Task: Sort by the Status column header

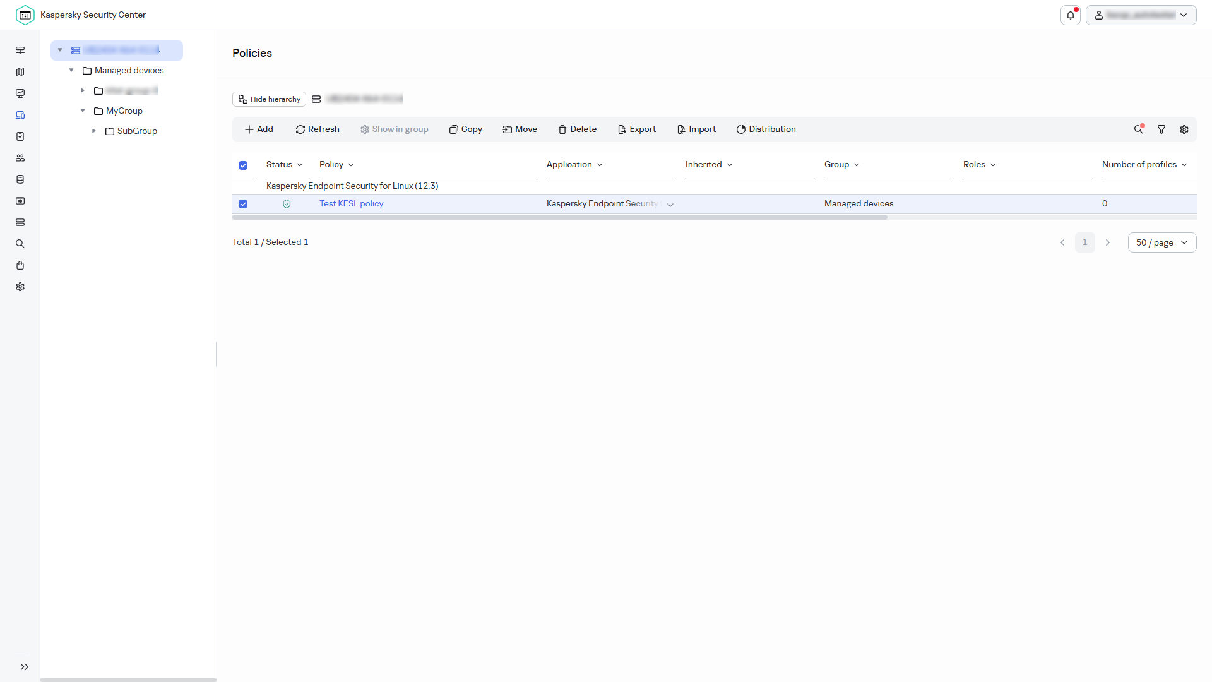Action: [284, 164]
